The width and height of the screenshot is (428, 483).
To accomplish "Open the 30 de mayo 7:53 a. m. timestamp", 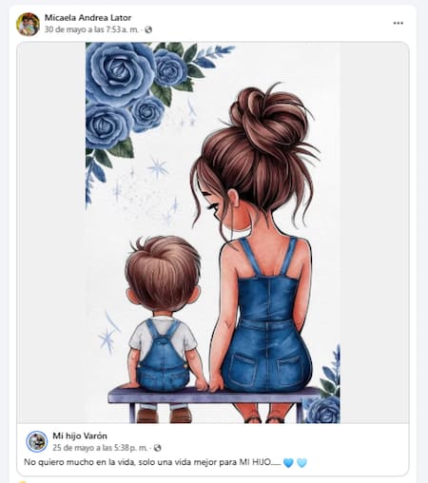I will pos(91,29).
